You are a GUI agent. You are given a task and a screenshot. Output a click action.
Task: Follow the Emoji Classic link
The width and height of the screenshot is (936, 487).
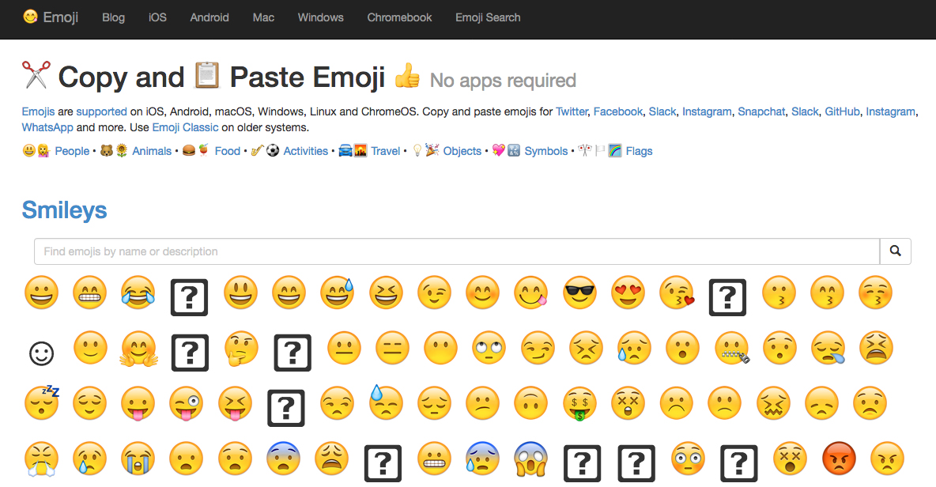tap(185, 127)
